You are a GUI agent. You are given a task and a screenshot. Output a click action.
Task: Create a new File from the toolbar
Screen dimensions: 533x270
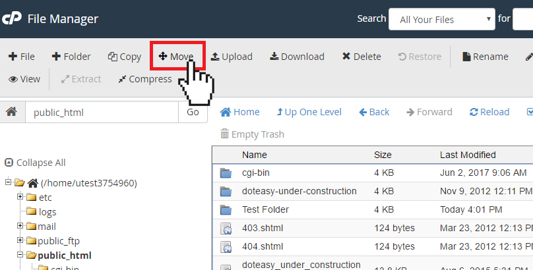(x=21, y=57)
